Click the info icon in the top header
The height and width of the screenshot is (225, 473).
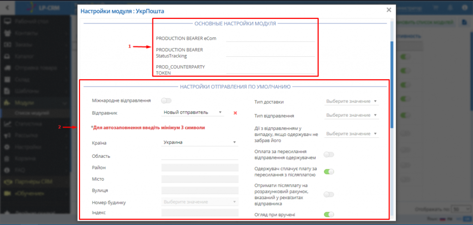(x=465, y=8)
